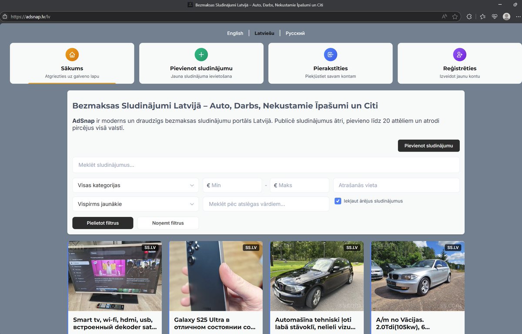Click the Collections icon in the browser toolbar
The height and width of the screenshot is (334, 522).
point(482,16)
